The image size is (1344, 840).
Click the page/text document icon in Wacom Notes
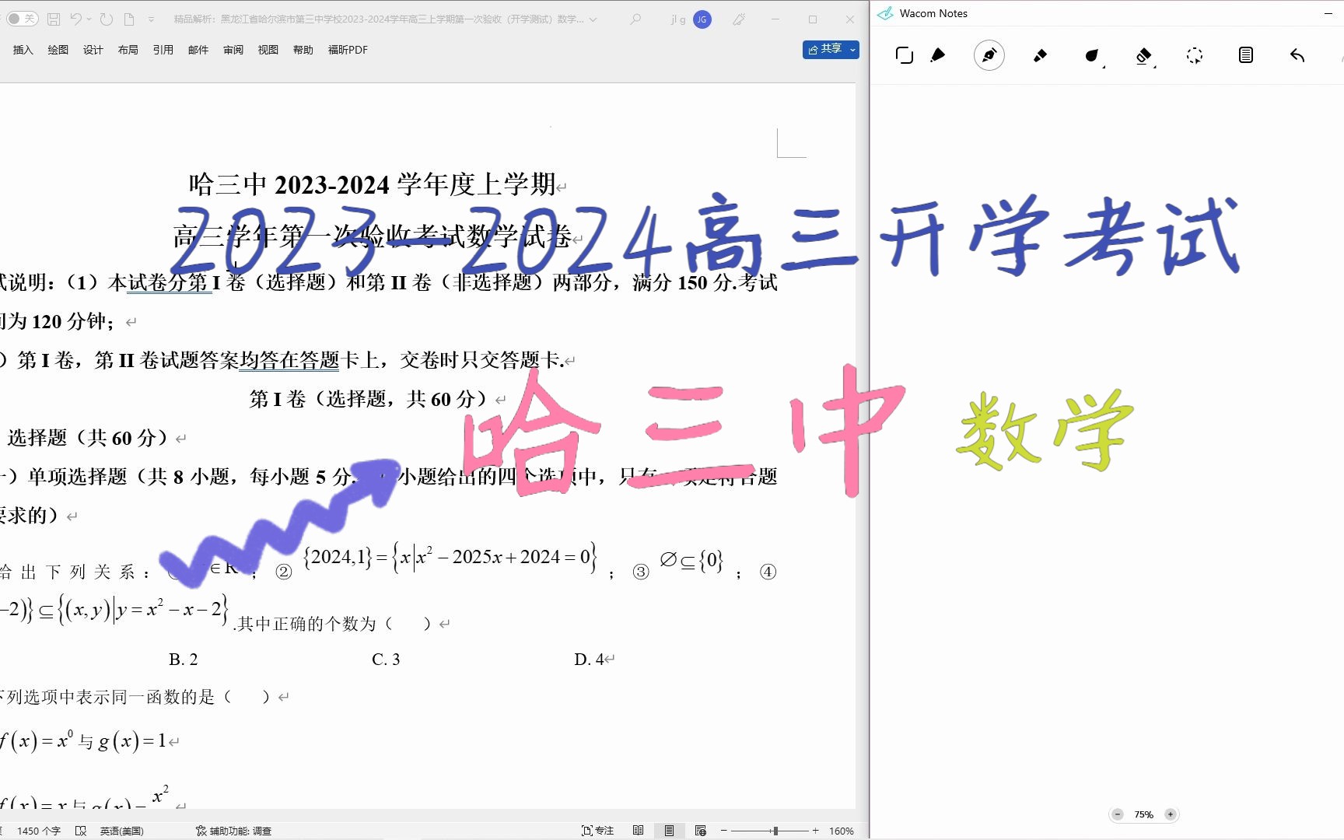pos(1246,55)
